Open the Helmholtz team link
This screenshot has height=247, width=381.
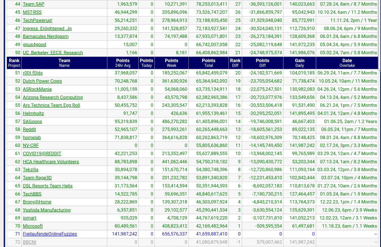point(33,114)
